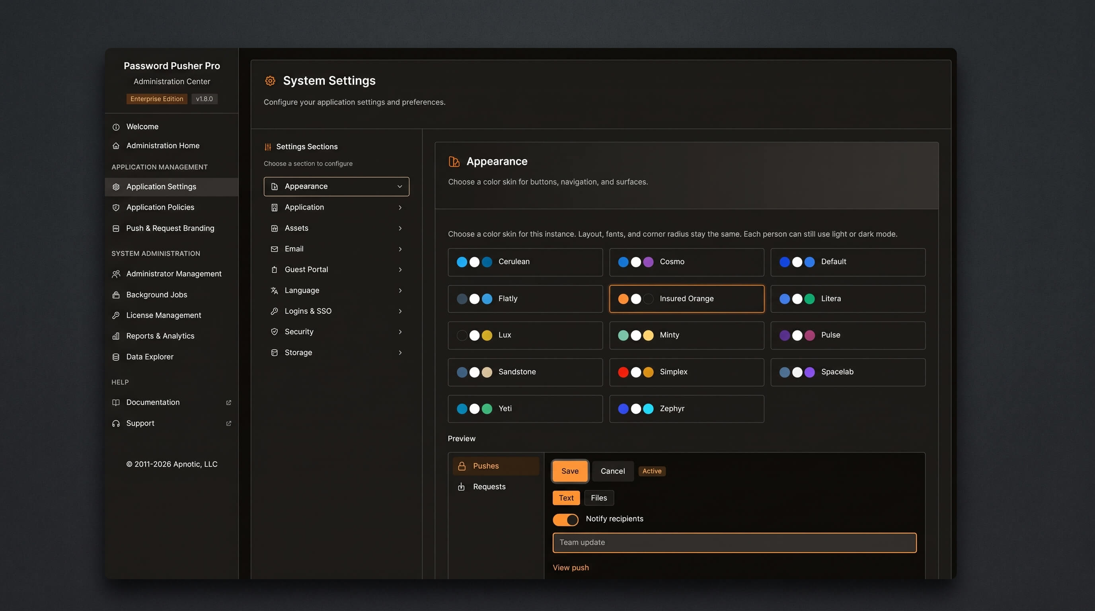The height and width of the screenshot is (611, 1095).
Task: Click the Email envelope icon
Action: 274,249
